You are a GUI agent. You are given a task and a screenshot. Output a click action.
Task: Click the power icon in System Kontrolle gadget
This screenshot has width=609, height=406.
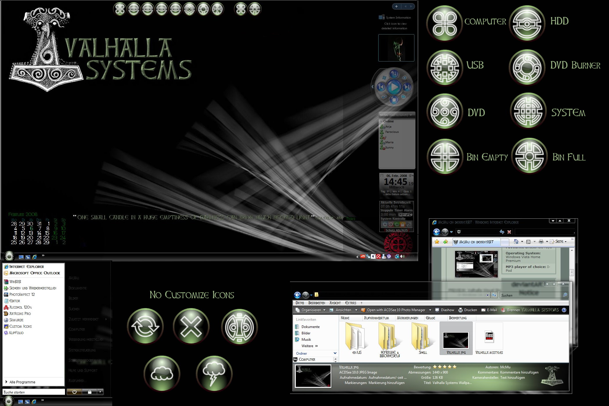(x=385, y=224)
